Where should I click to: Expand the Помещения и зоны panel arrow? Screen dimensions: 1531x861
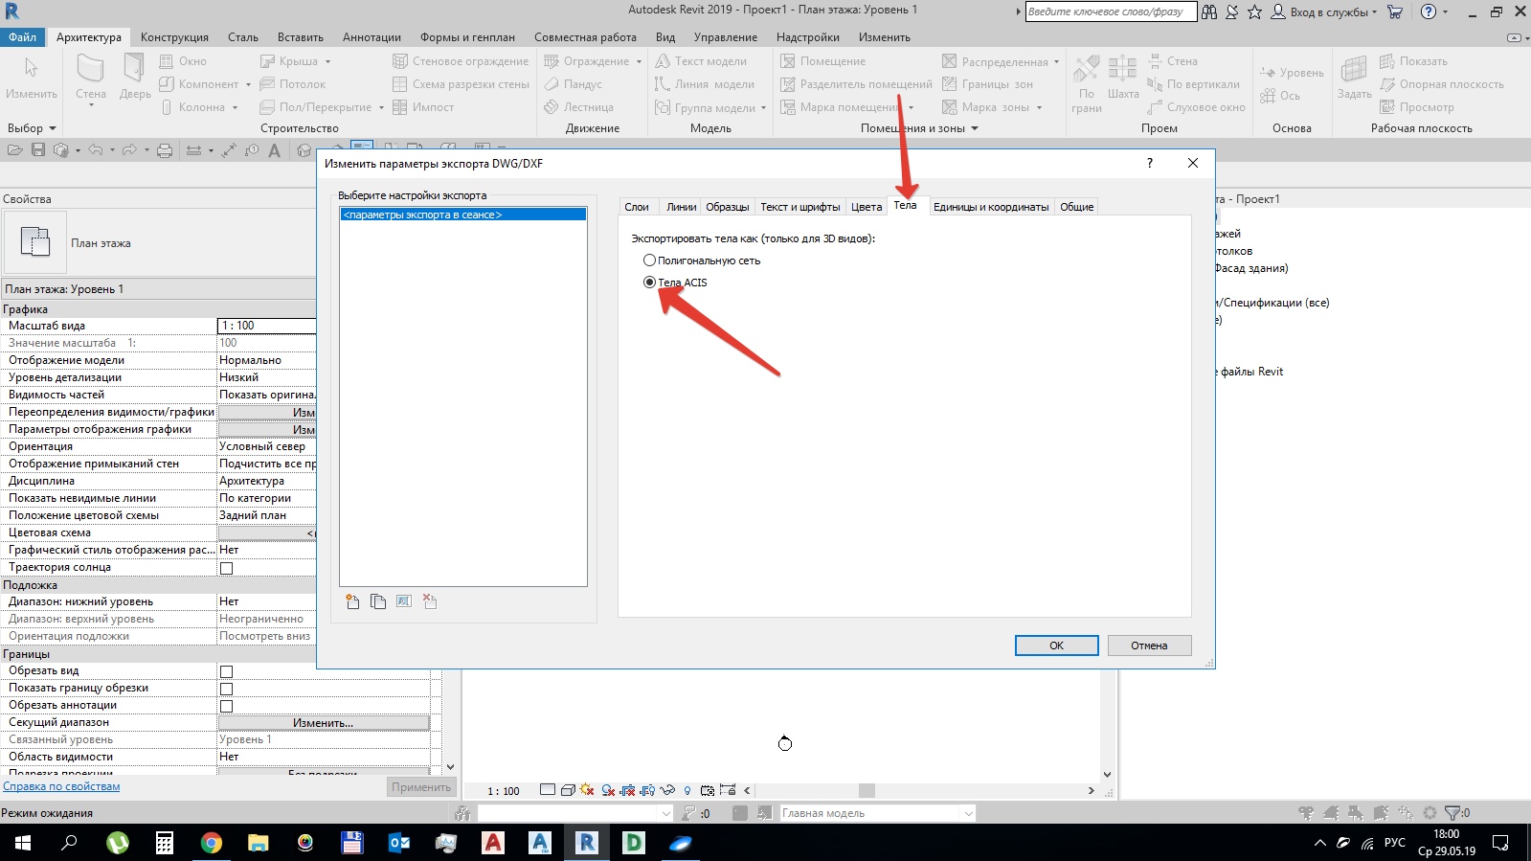pyautogui.click(x=975, y=128)
